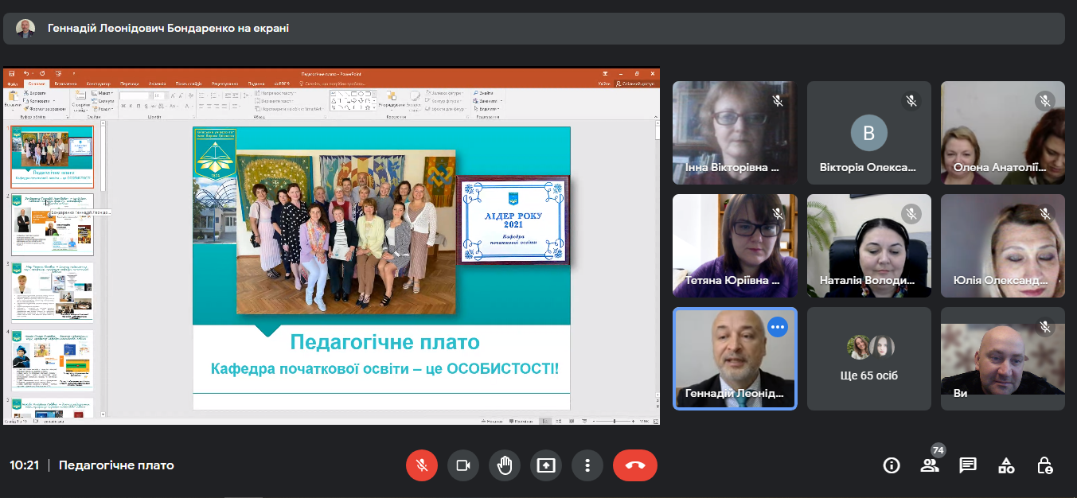Image resolution: width=1077 pixels, height=498 pixels.
Task: Unmute the microphone in call controls
Action: pos(422,465)
